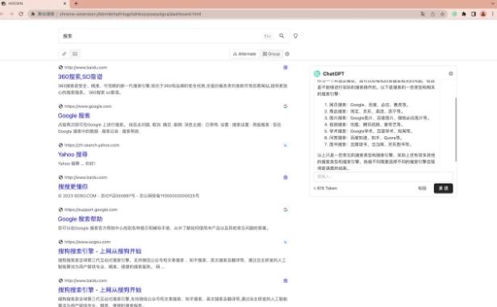This screenshot has height=307, width=497.
Task: Click globe favicon beside support.google.com URL
Action: [x=61, y=210]
